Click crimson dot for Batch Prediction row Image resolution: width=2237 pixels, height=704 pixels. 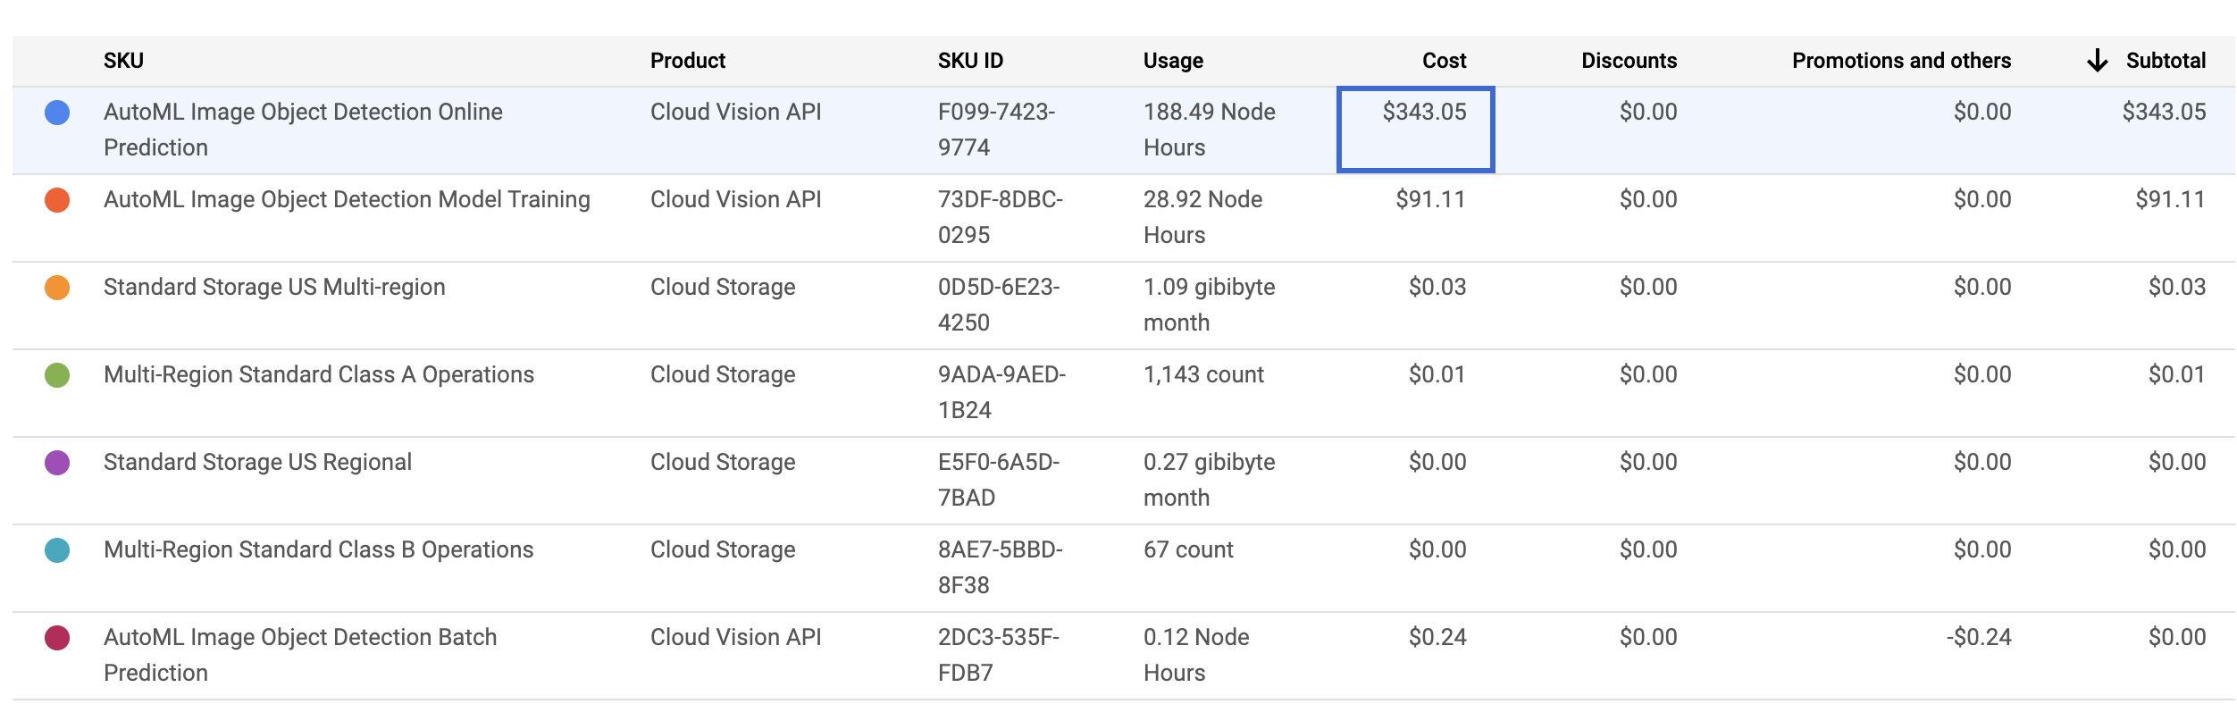(57, 638)
